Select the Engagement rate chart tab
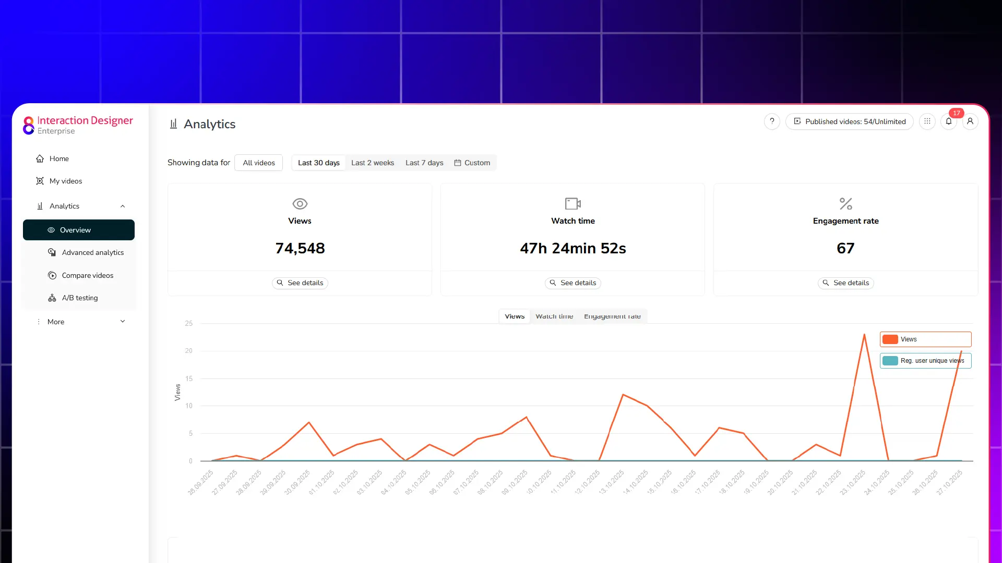This screenshot has height=563, width=1002. point(613,316)
